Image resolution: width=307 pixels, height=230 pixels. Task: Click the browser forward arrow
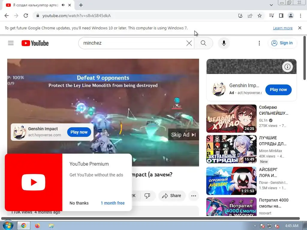[x=16, y=16]
